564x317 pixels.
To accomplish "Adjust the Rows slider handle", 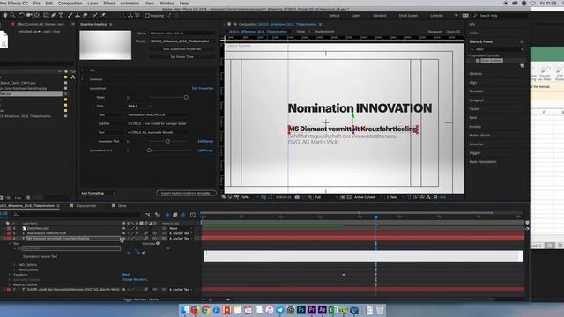I will coord(186,98).
